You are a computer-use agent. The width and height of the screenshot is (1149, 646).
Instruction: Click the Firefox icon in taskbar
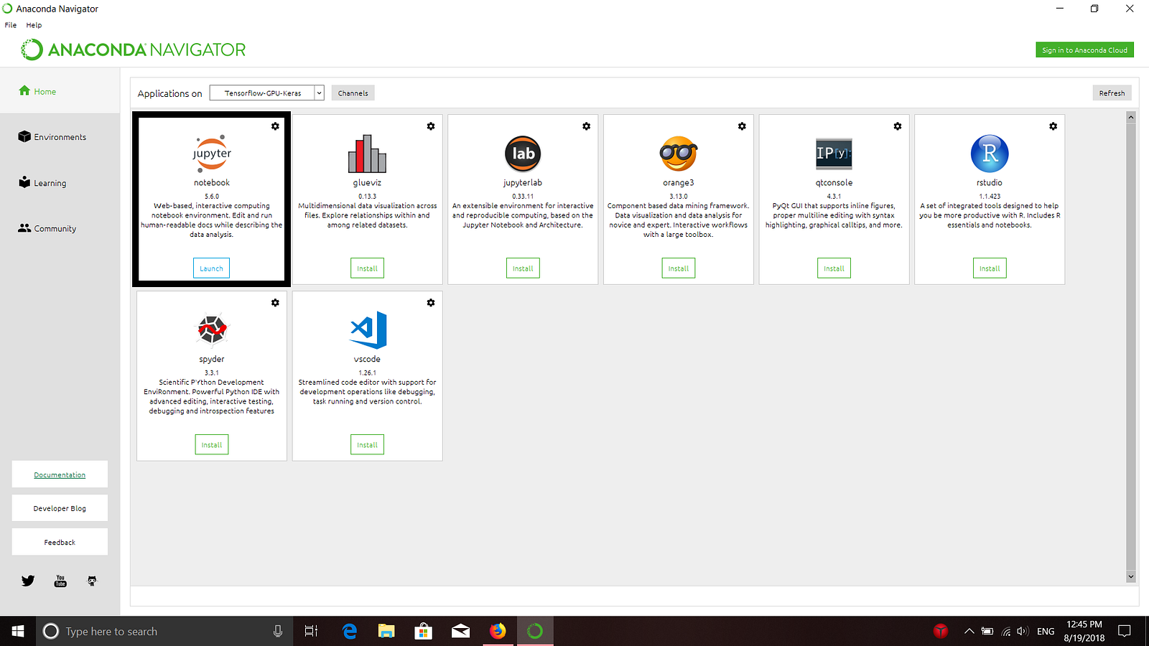[498, 631]
